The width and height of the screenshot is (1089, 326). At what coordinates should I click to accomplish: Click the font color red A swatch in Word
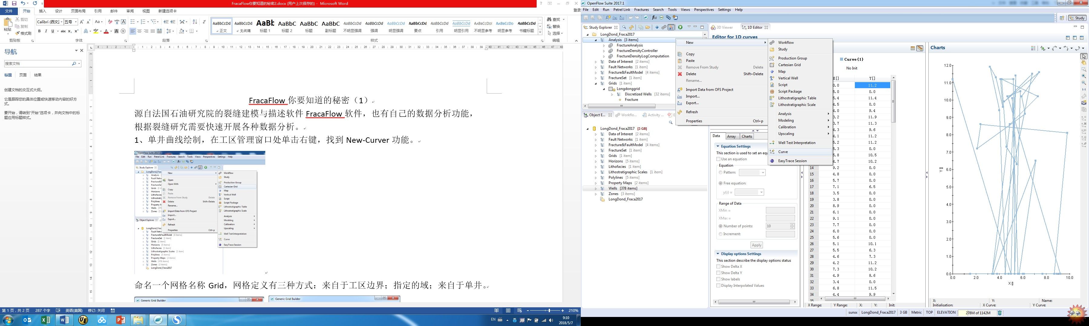coord(106,31)
